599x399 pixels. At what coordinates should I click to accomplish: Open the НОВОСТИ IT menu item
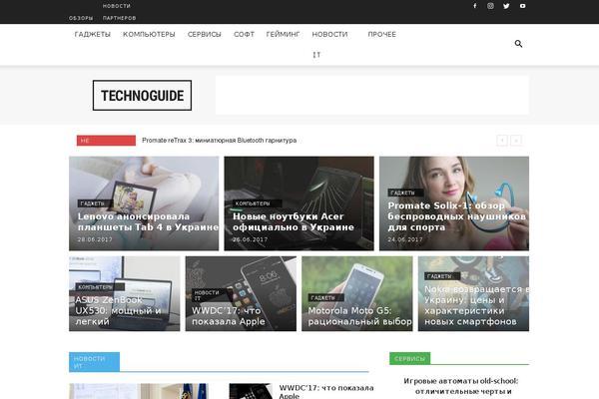329,44
